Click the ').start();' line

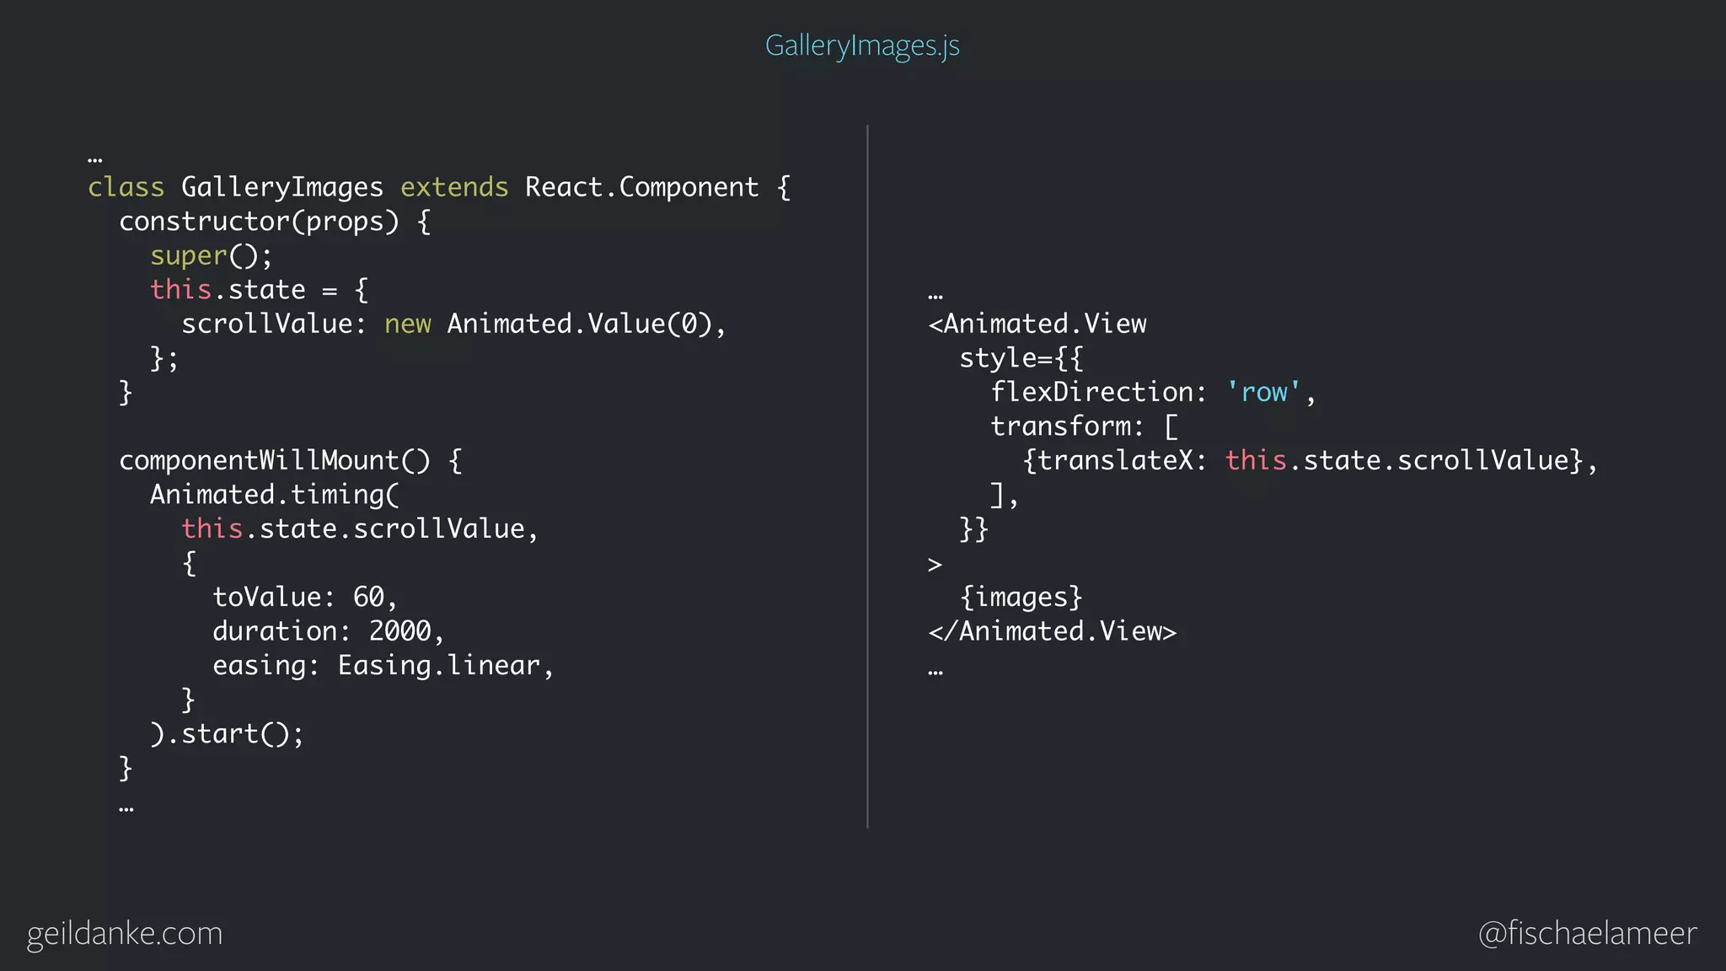pyautogui.click(x=227, y=734)
